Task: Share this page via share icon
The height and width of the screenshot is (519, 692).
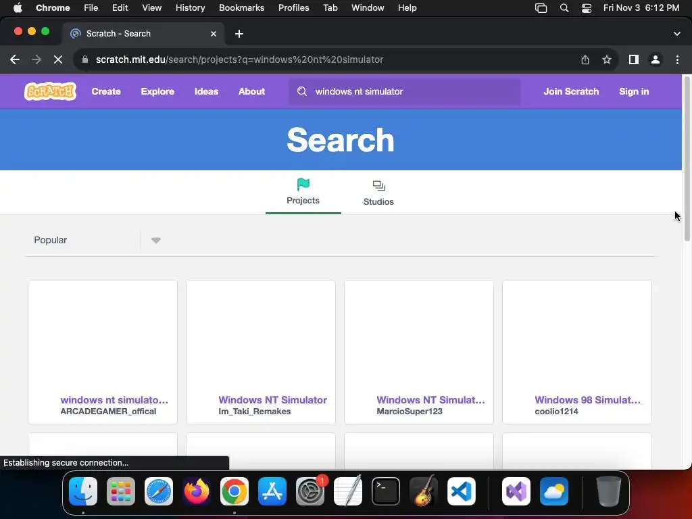Action: [x=585, y=59]
